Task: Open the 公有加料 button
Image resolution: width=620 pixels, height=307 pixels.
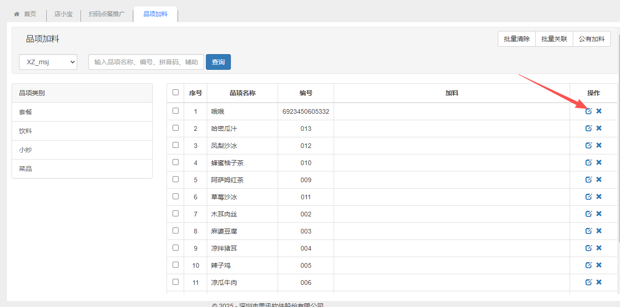Action: click(x=591, y=39)
